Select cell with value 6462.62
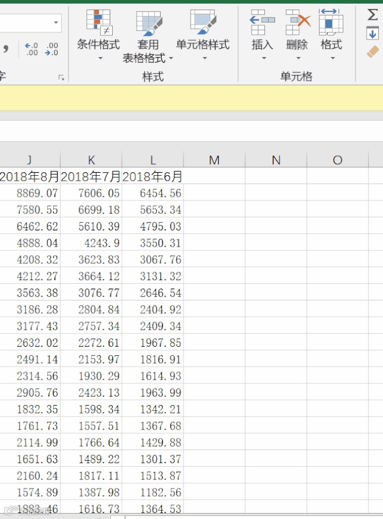 click(30, 226)
